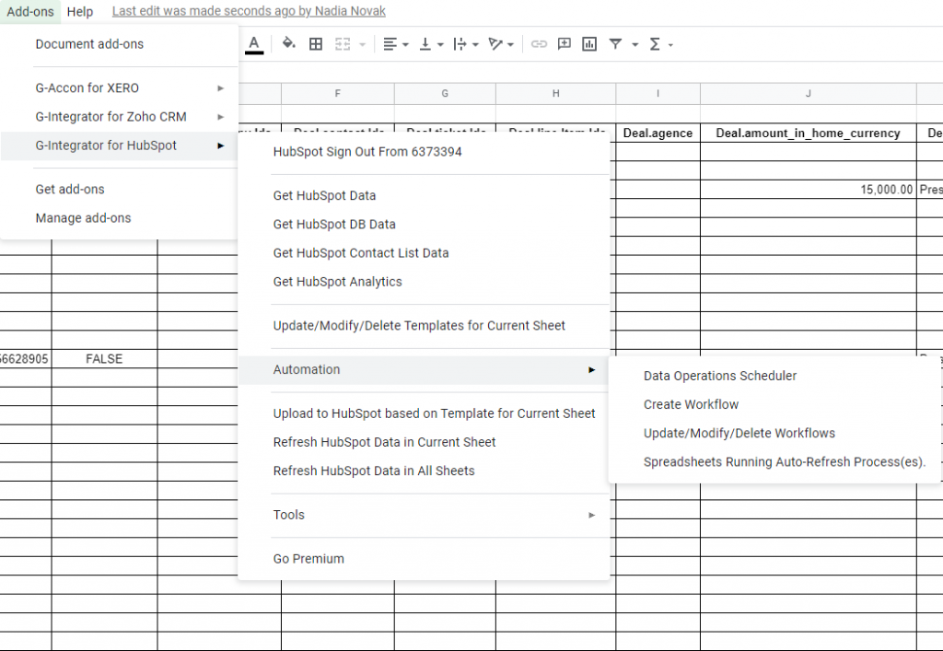
Task: Open the text rotation tool
Action: [500, 44]
